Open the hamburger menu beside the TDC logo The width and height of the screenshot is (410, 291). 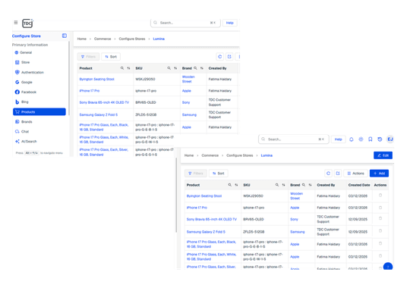point(16,23)
